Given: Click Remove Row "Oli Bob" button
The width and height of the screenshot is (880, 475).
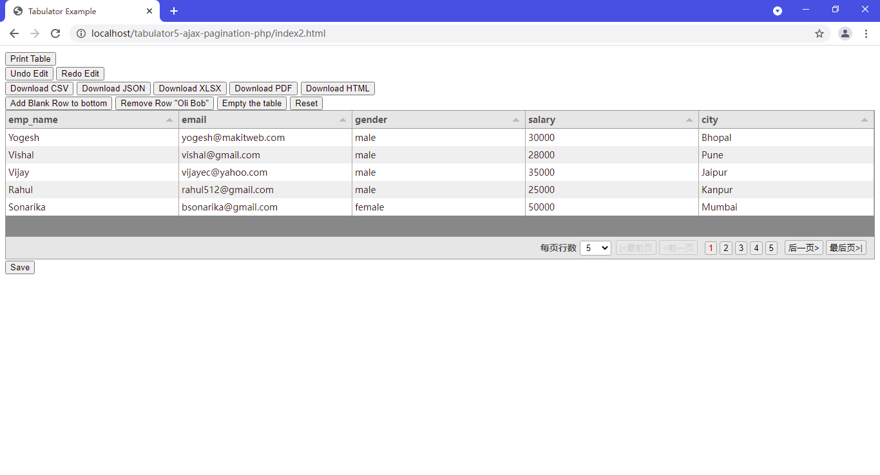Looking at the screenshot, I should (x=164, y=103).
